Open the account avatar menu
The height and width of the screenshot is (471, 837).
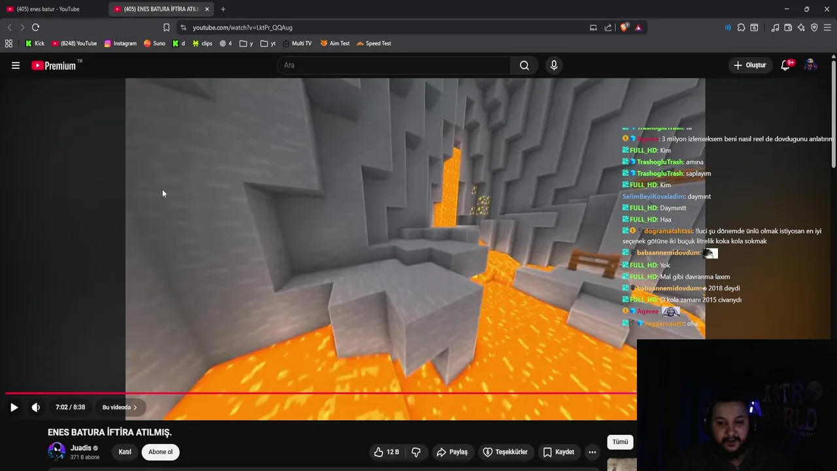pos(810,65)
